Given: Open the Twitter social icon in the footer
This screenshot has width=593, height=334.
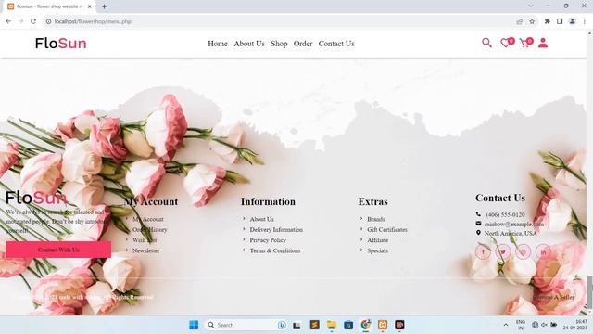Looking at the screenshot, I should click(503, 251).
